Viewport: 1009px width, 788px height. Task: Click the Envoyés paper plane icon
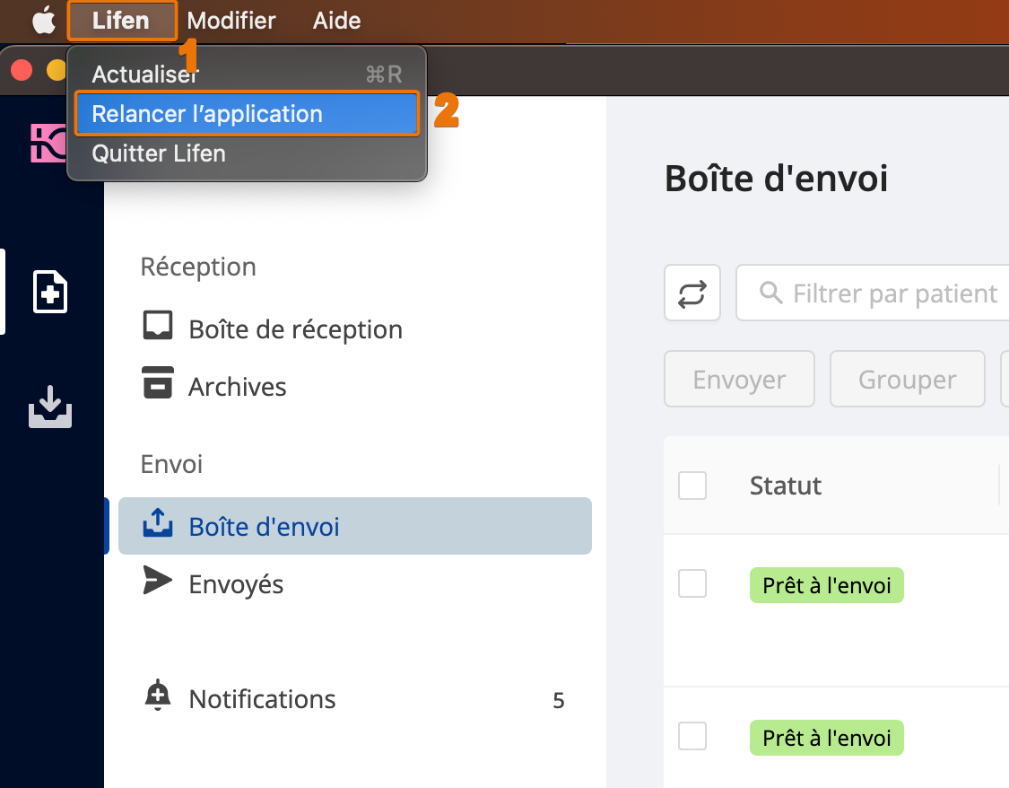click(158, 580)
